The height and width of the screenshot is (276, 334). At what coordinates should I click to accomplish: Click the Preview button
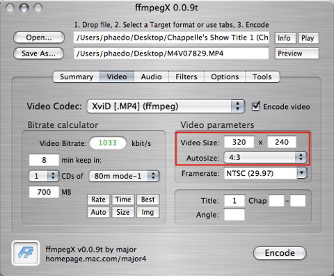tap(296, 54)
